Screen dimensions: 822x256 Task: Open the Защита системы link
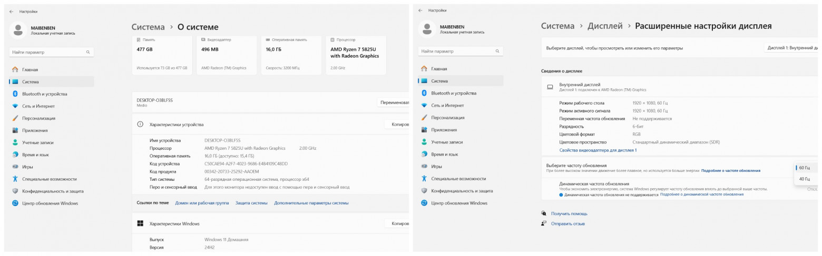tap(251, 203)
